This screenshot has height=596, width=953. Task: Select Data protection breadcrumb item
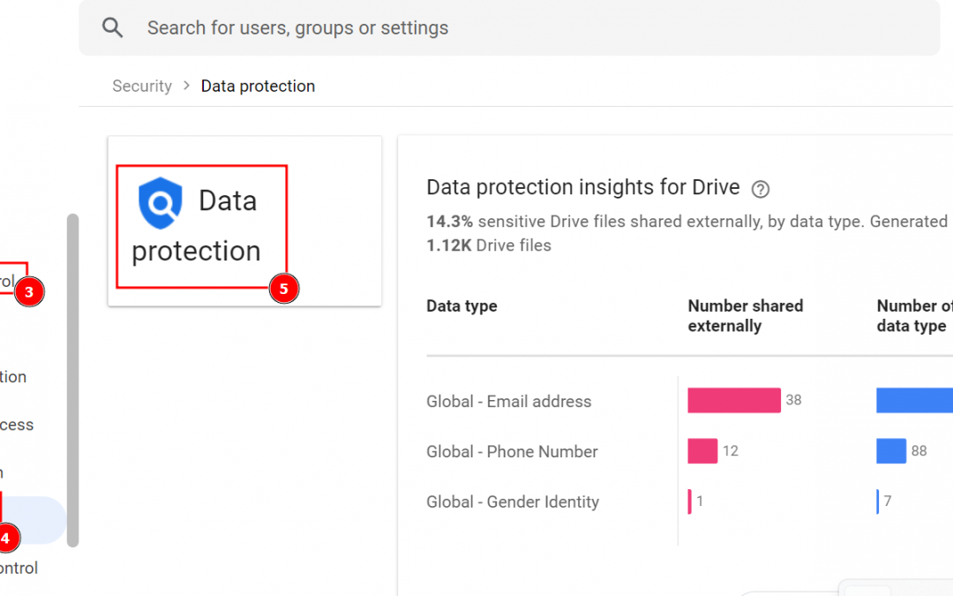click(x=258, y=86)
